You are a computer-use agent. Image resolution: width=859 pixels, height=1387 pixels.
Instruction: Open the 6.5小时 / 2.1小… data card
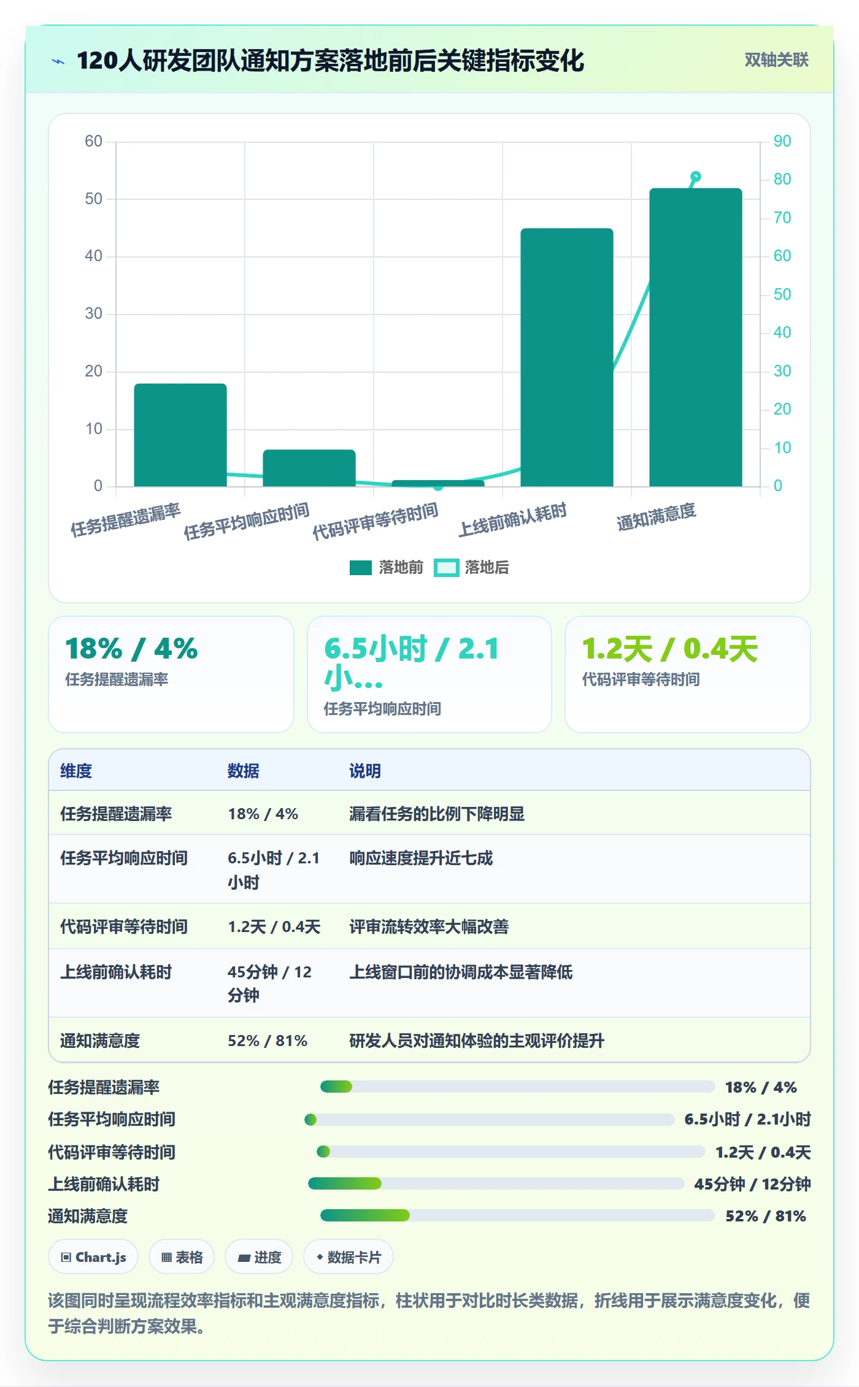429,674
